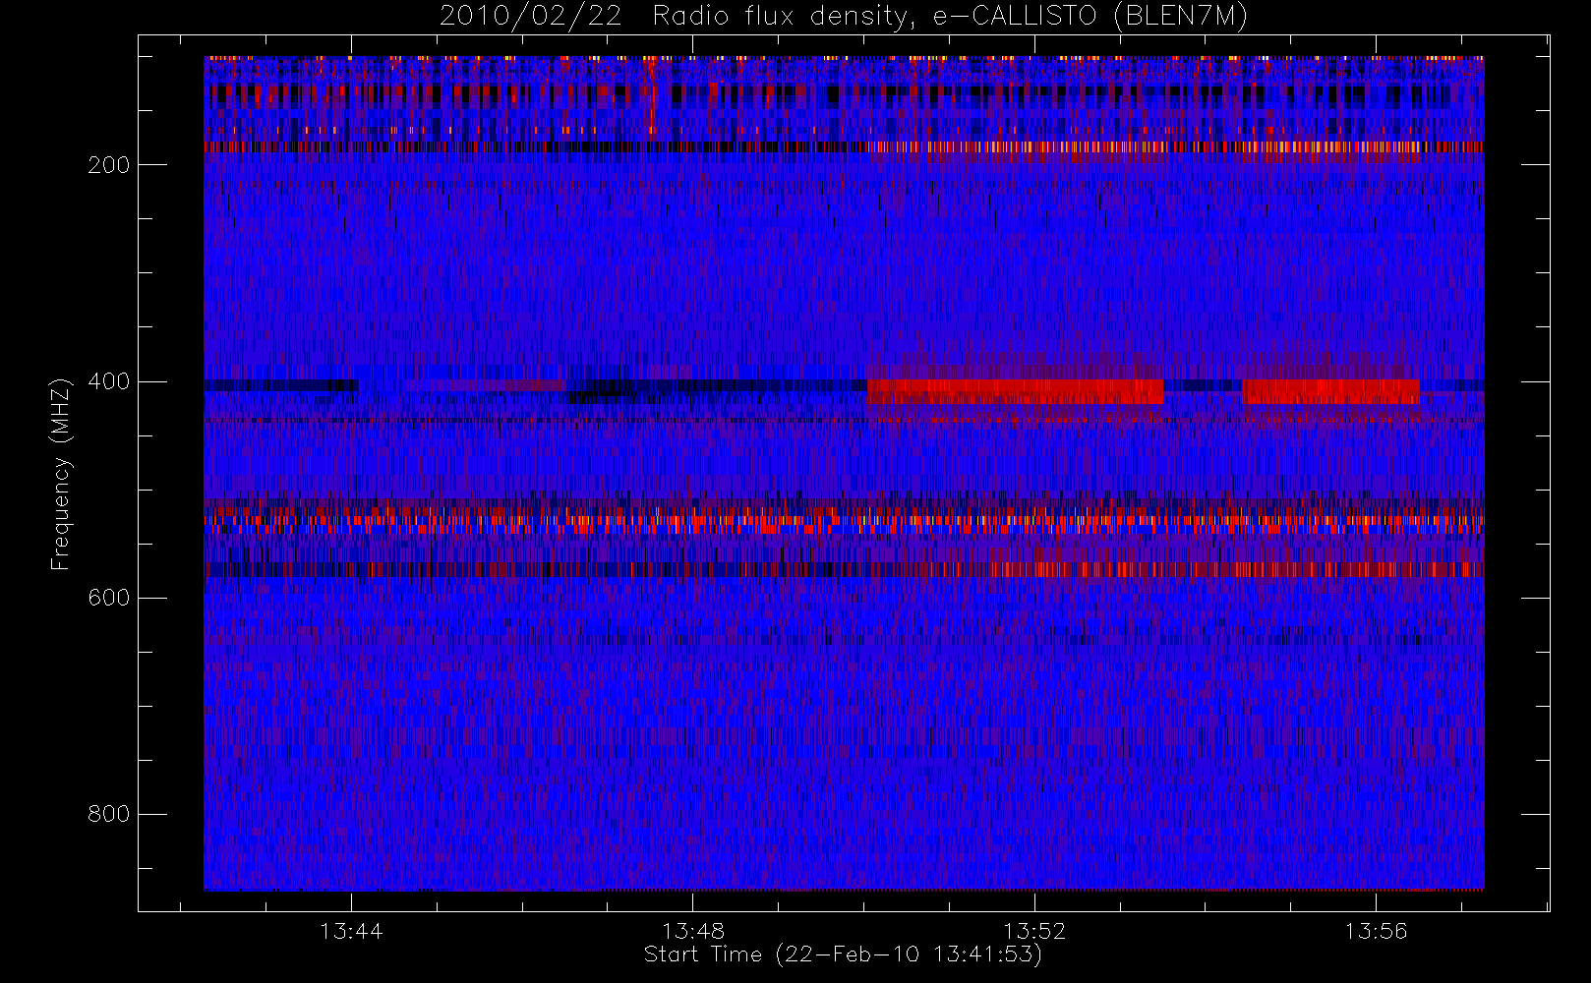Click the 'Frequency (MHZ)' axis label
This screenshot has width=1591, height=983.
[61, 474]
